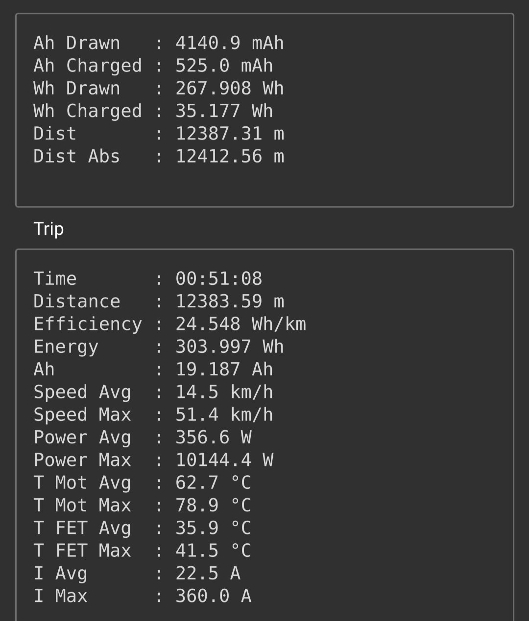Screen dimensions: 529x621
Task: Click the I Max 360.0 A value
Action: (x=213, y=596)
